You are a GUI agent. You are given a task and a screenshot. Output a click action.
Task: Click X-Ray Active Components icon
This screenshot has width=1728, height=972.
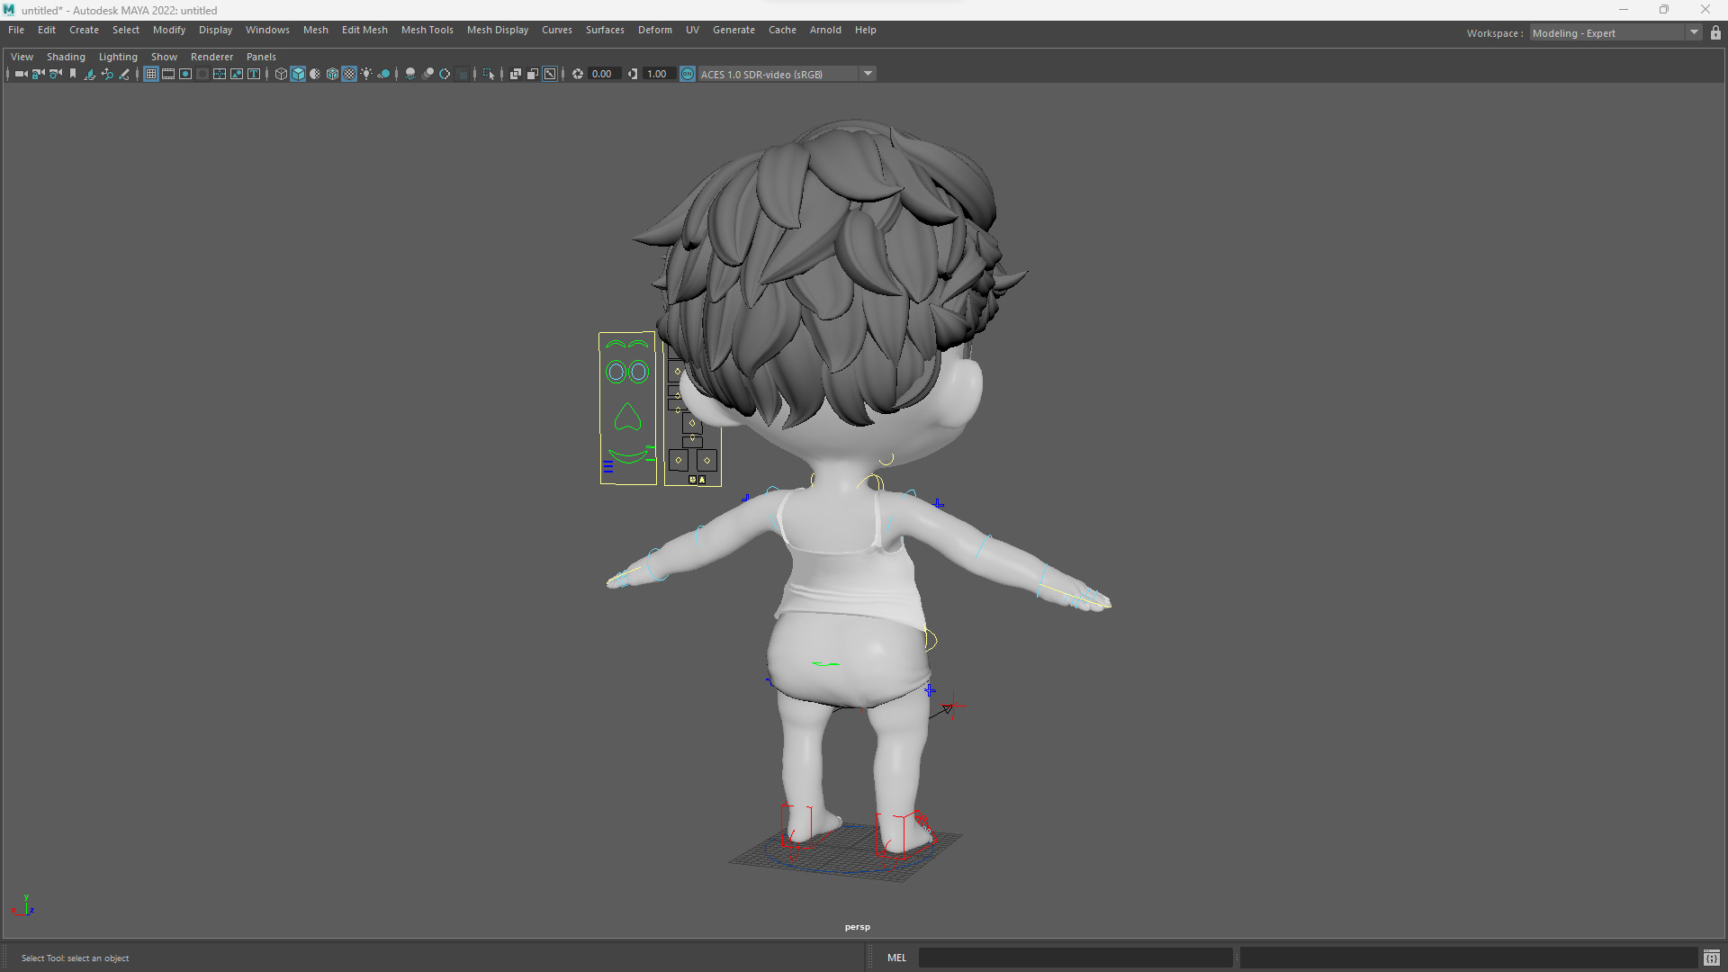[533, 74]
